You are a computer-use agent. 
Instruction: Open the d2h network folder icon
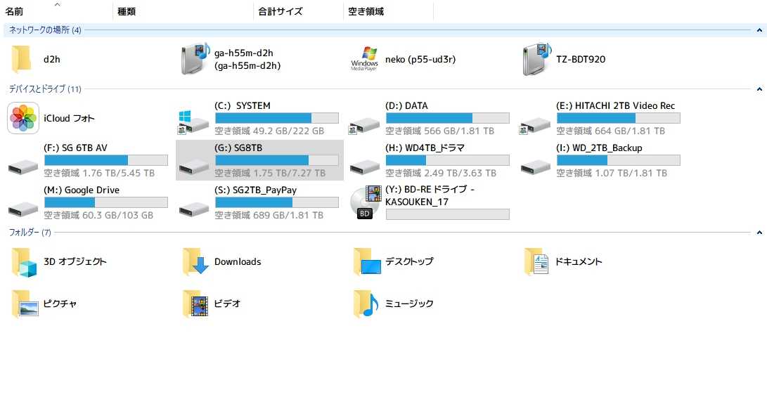tap(22, 59)
